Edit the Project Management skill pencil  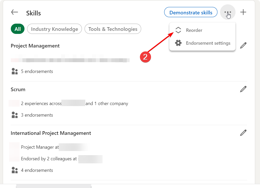[243, 46]
